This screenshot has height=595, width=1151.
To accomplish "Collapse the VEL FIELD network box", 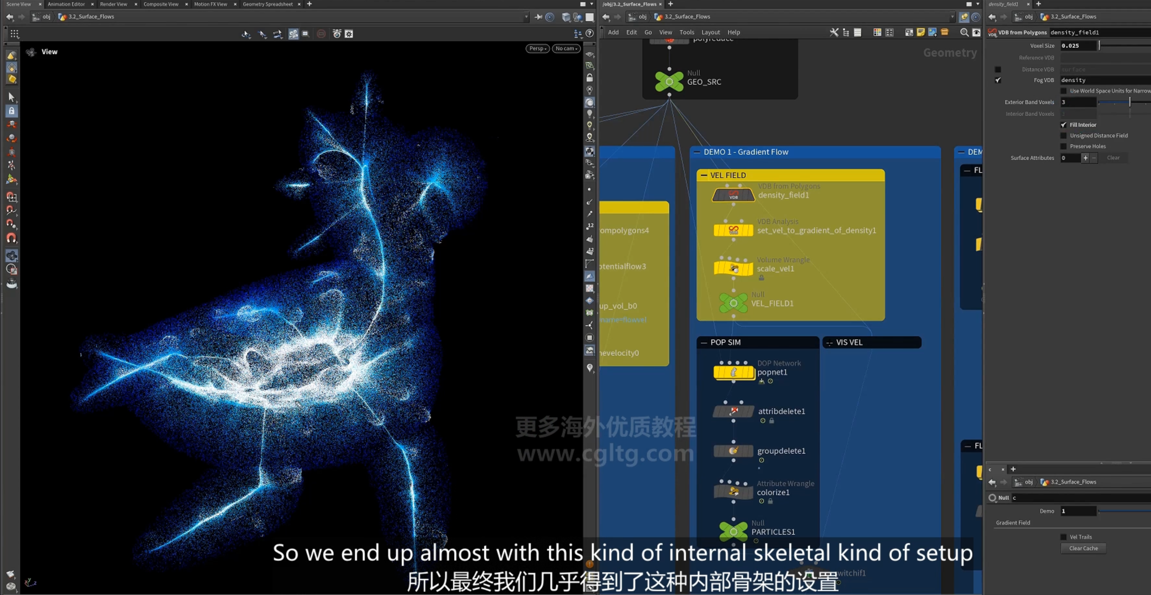I will pyautogui.click(x=704, y=175).
